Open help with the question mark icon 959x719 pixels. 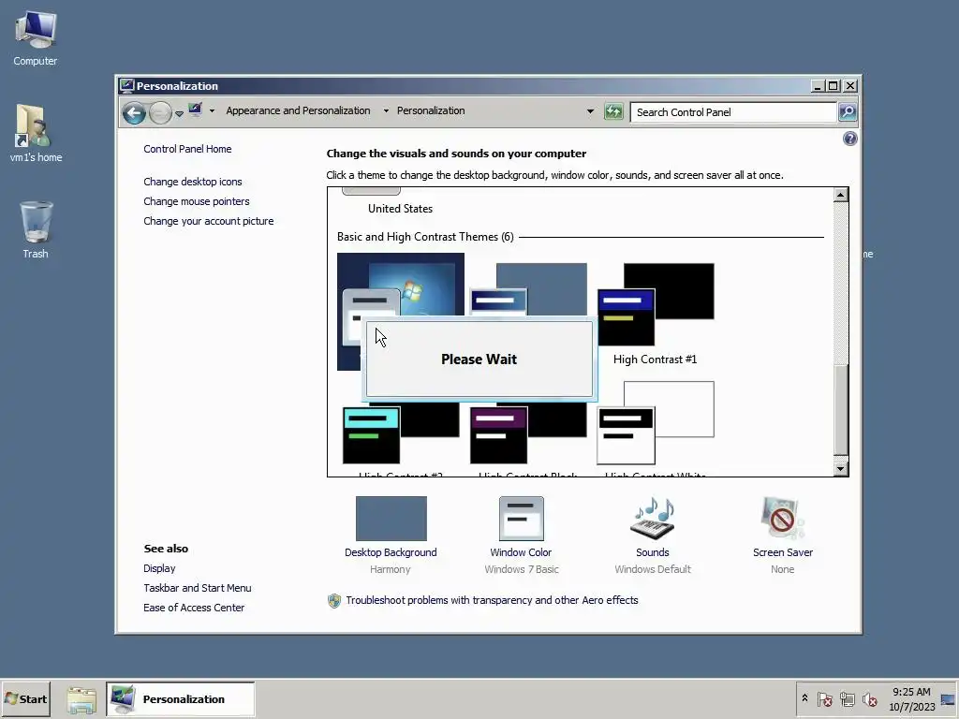849,139
